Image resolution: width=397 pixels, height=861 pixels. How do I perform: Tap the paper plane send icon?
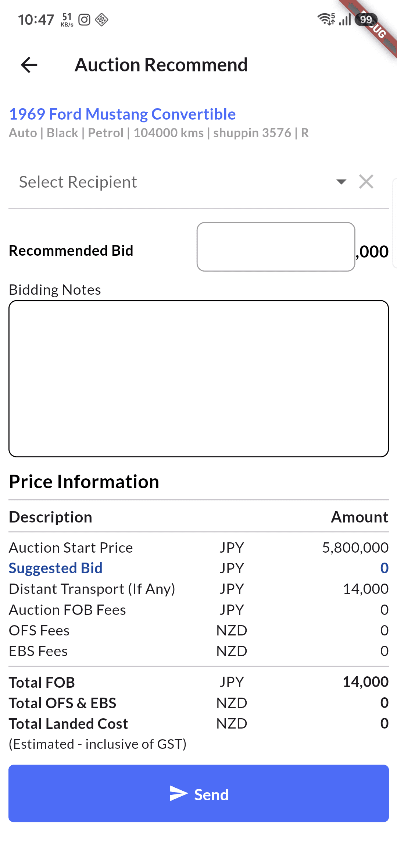(179, 793)
